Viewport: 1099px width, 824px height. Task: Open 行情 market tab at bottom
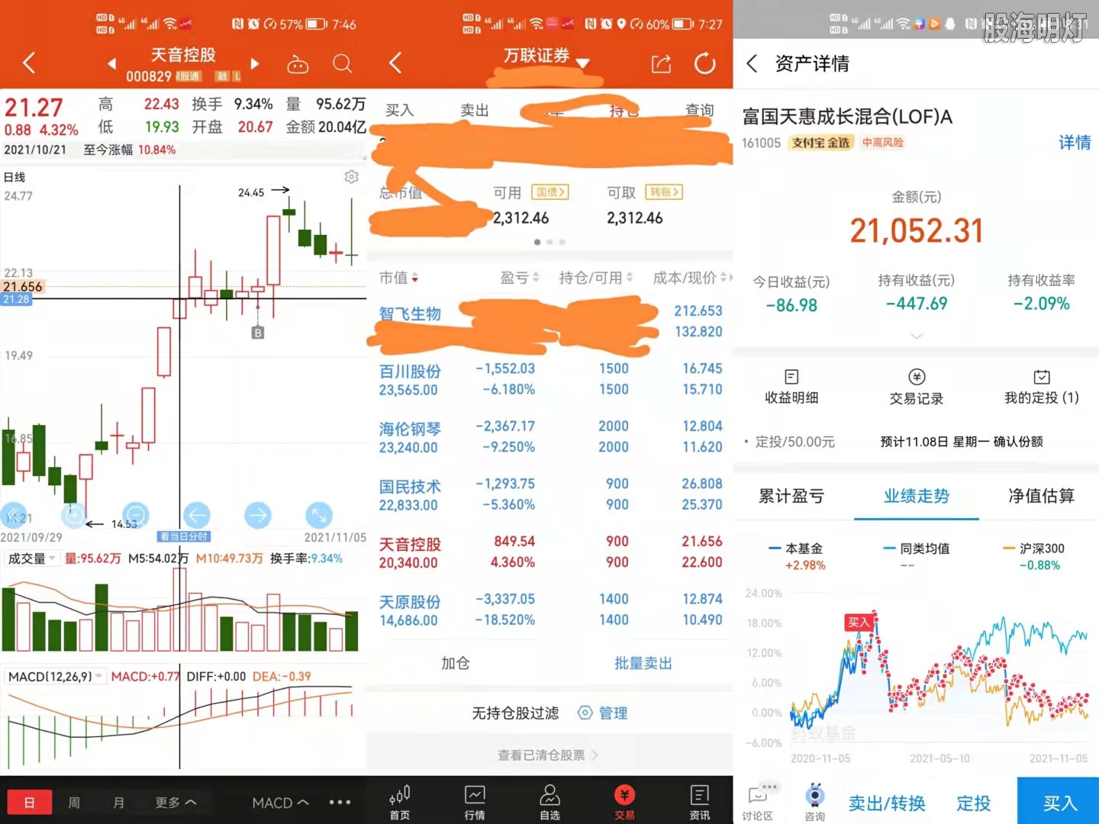point(475,802)
